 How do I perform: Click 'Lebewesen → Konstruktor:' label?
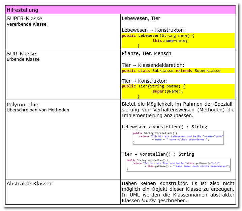[153, 30]
